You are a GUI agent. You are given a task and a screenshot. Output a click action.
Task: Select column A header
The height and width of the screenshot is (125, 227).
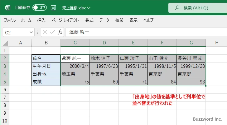[20, 43]
